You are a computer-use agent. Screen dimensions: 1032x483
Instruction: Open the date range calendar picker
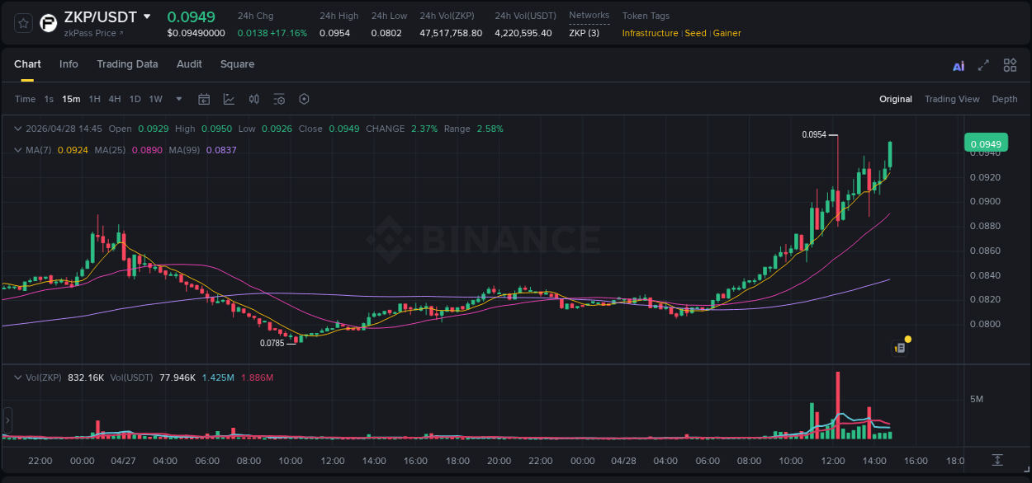click(204, 99)
